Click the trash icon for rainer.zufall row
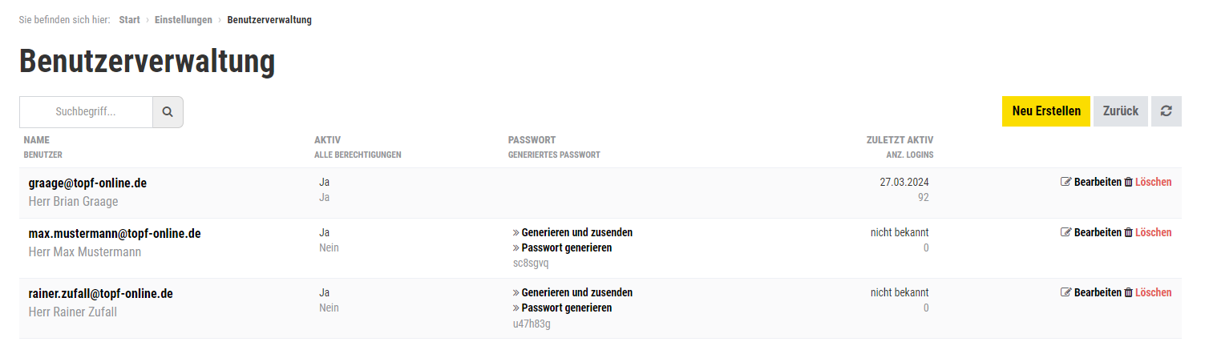The image size is (1205, 354). point(1129,293)
